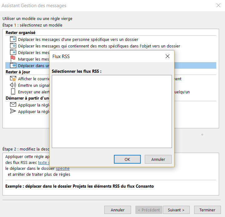225x217 pixels.
Task: Click the speaker icon for Émettre un signal
Action: click(x=13, y=85)
